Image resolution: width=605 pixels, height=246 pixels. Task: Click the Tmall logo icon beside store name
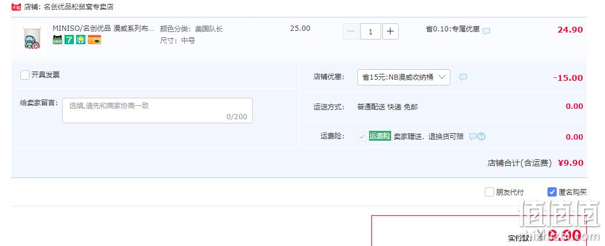[x=16, y=7]
